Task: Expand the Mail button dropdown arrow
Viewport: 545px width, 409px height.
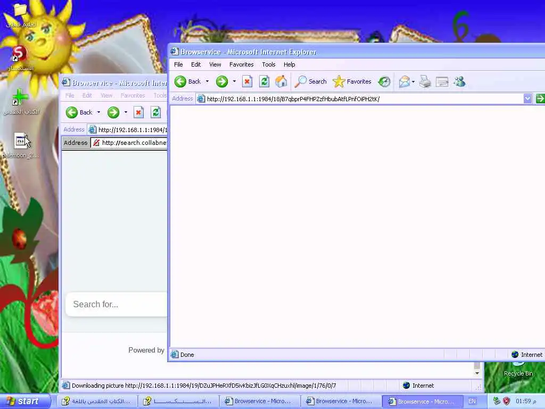Action: 413,82
